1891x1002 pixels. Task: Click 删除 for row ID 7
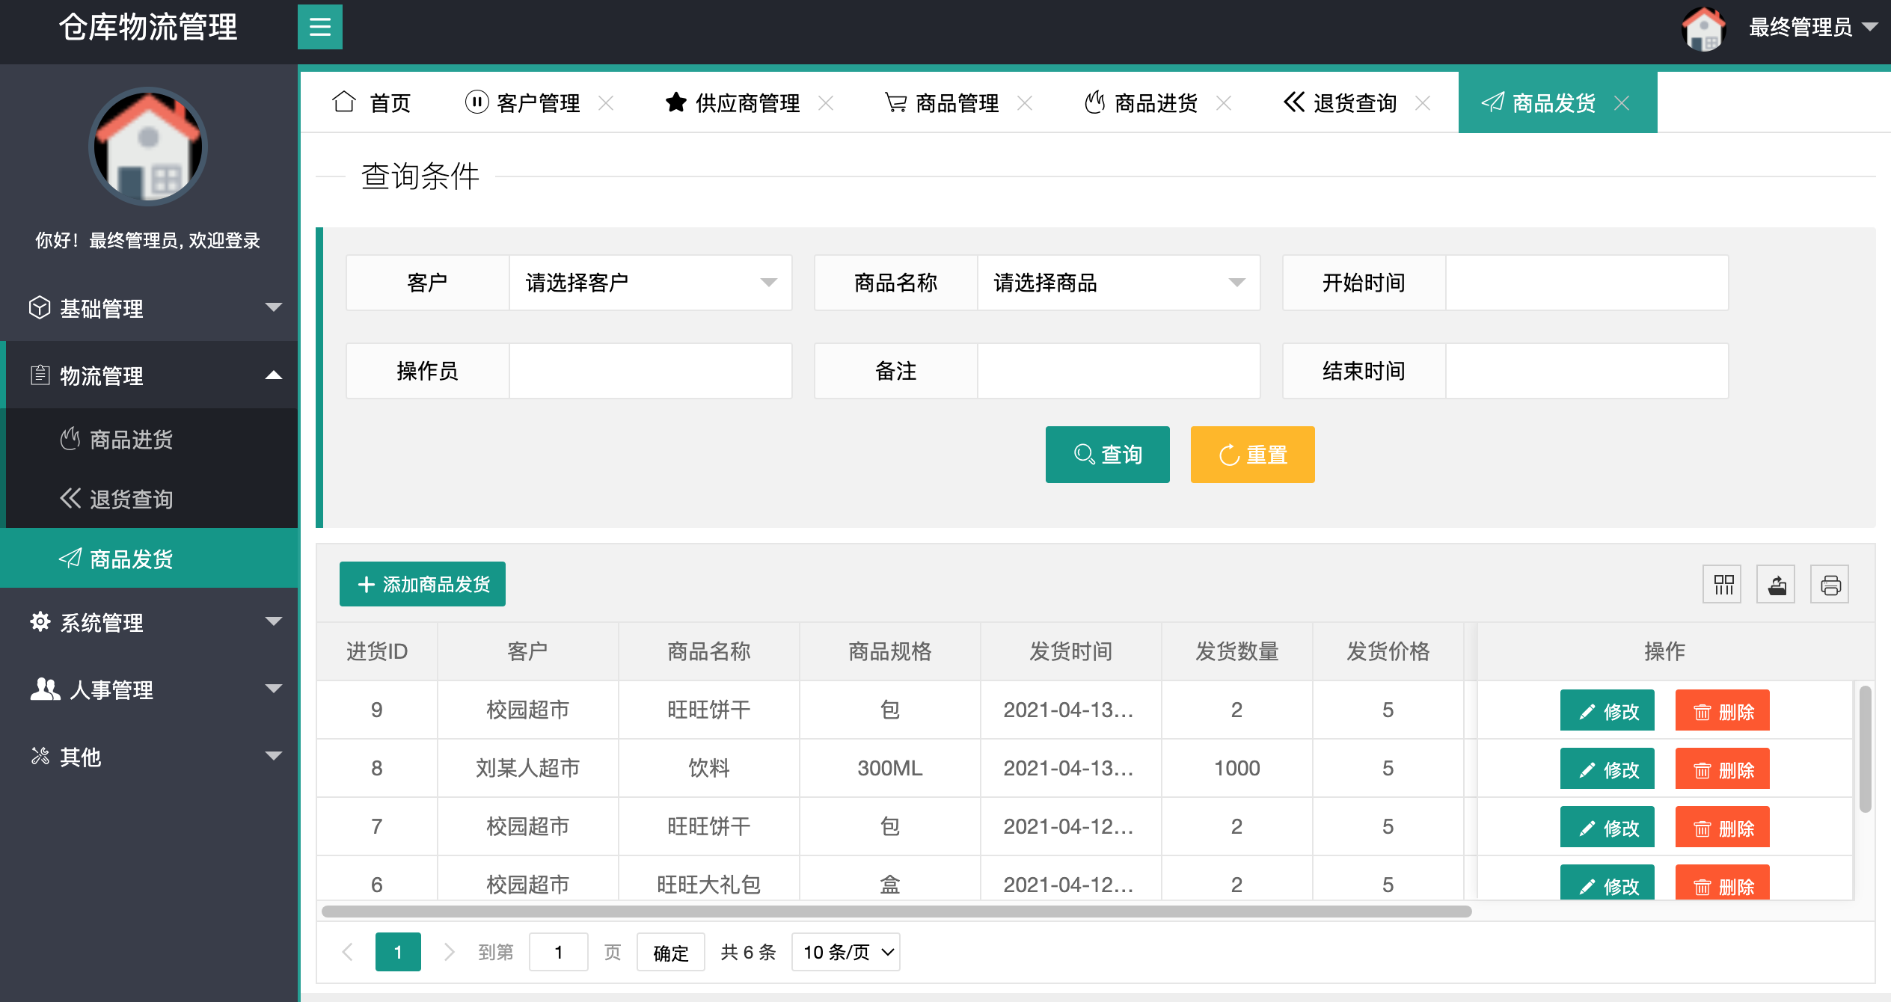(1722, 827)
